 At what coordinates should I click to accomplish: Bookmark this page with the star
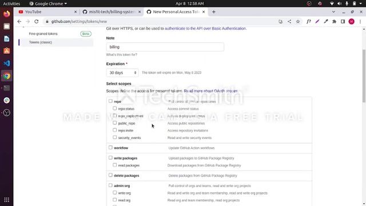[298, 22]
